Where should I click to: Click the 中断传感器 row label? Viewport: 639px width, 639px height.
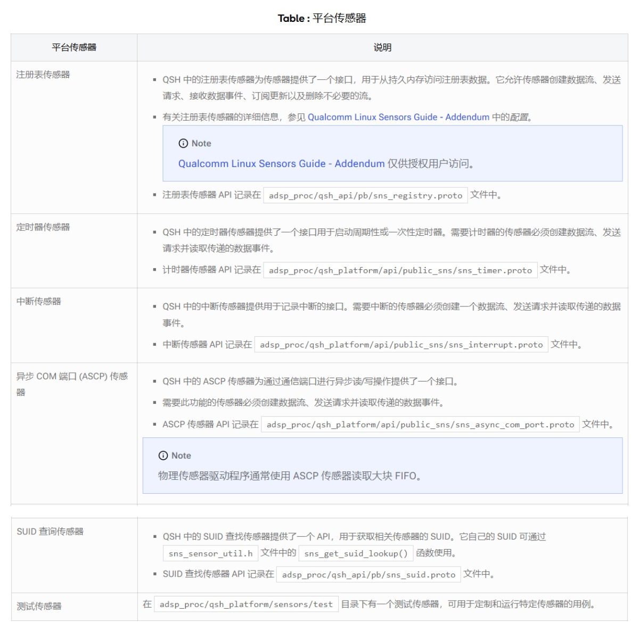tap(39, 302)
